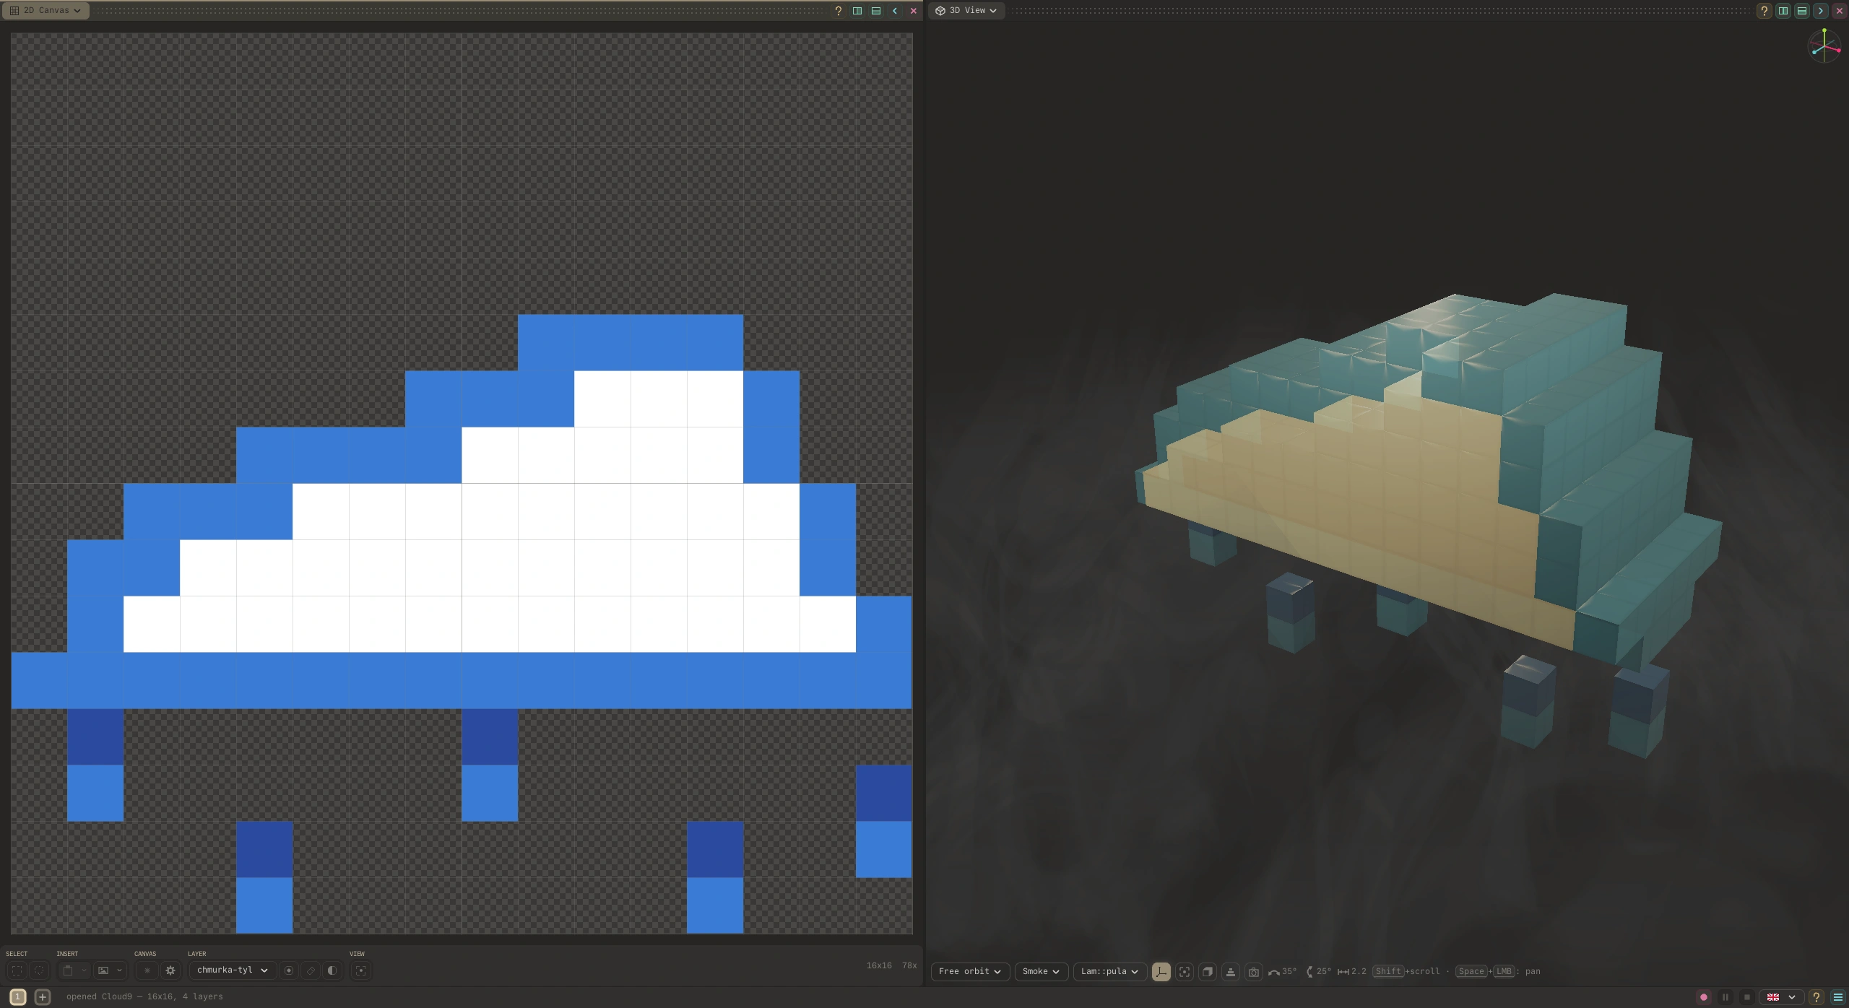Click the status bar help question icon
The height and width of the screenshot is (1008, 1849).
(x=1816, y=997)
